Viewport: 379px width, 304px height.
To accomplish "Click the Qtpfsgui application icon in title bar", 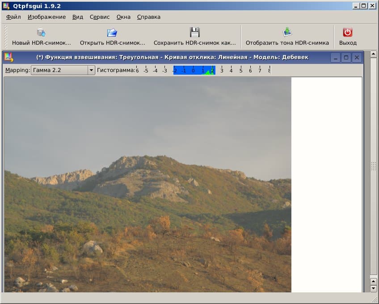I will pyautogui.click(x=6, y=6).
